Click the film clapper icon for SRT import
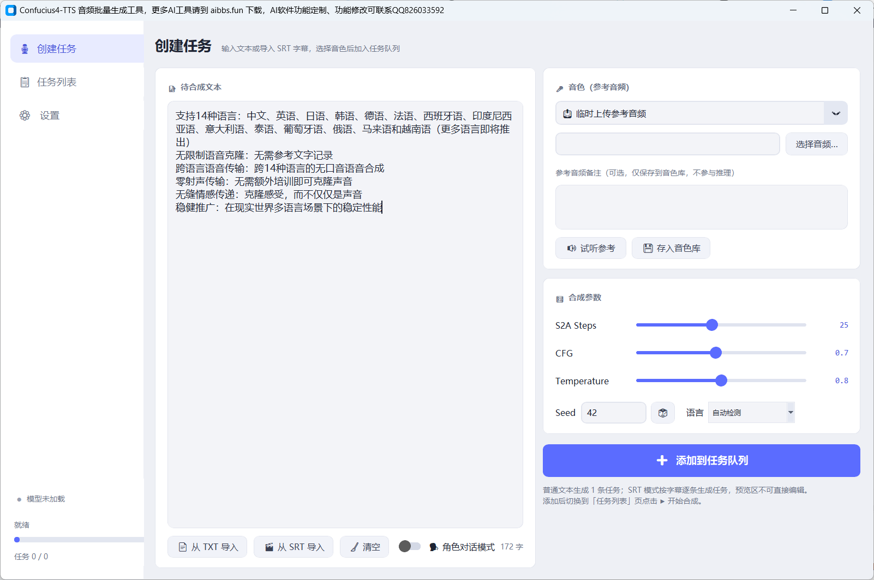This screenshot has width=874, height=580. coord(269,547)
